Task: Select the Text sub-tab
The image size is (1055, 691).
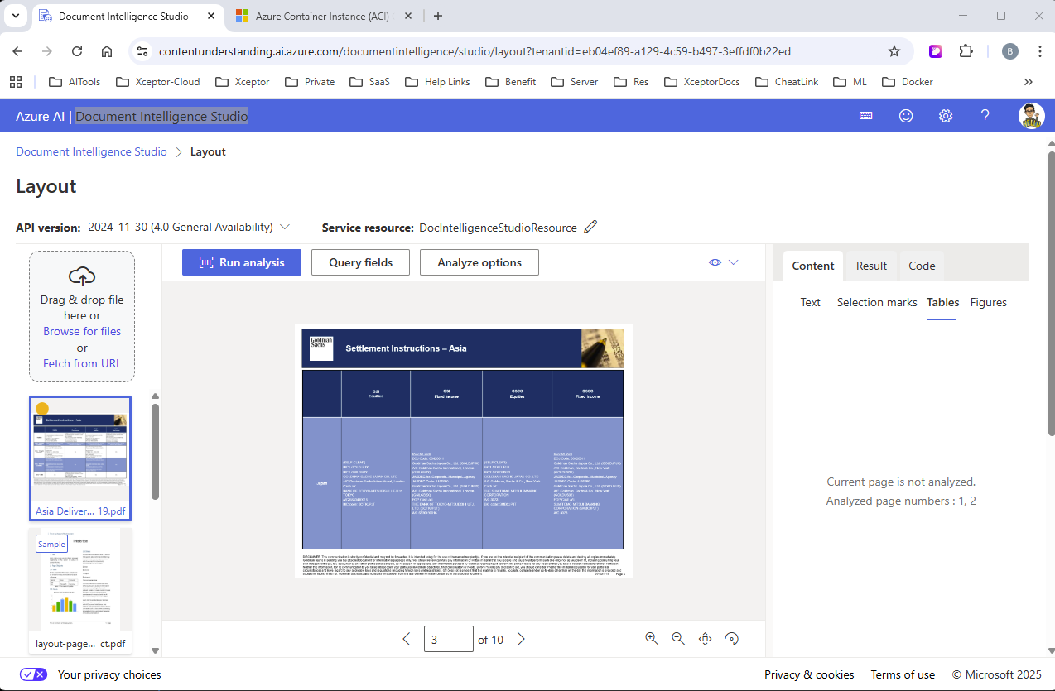Action: coord(810,302)
